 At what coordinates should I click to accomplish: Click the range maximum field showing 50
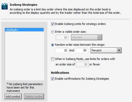coord(82,50)
